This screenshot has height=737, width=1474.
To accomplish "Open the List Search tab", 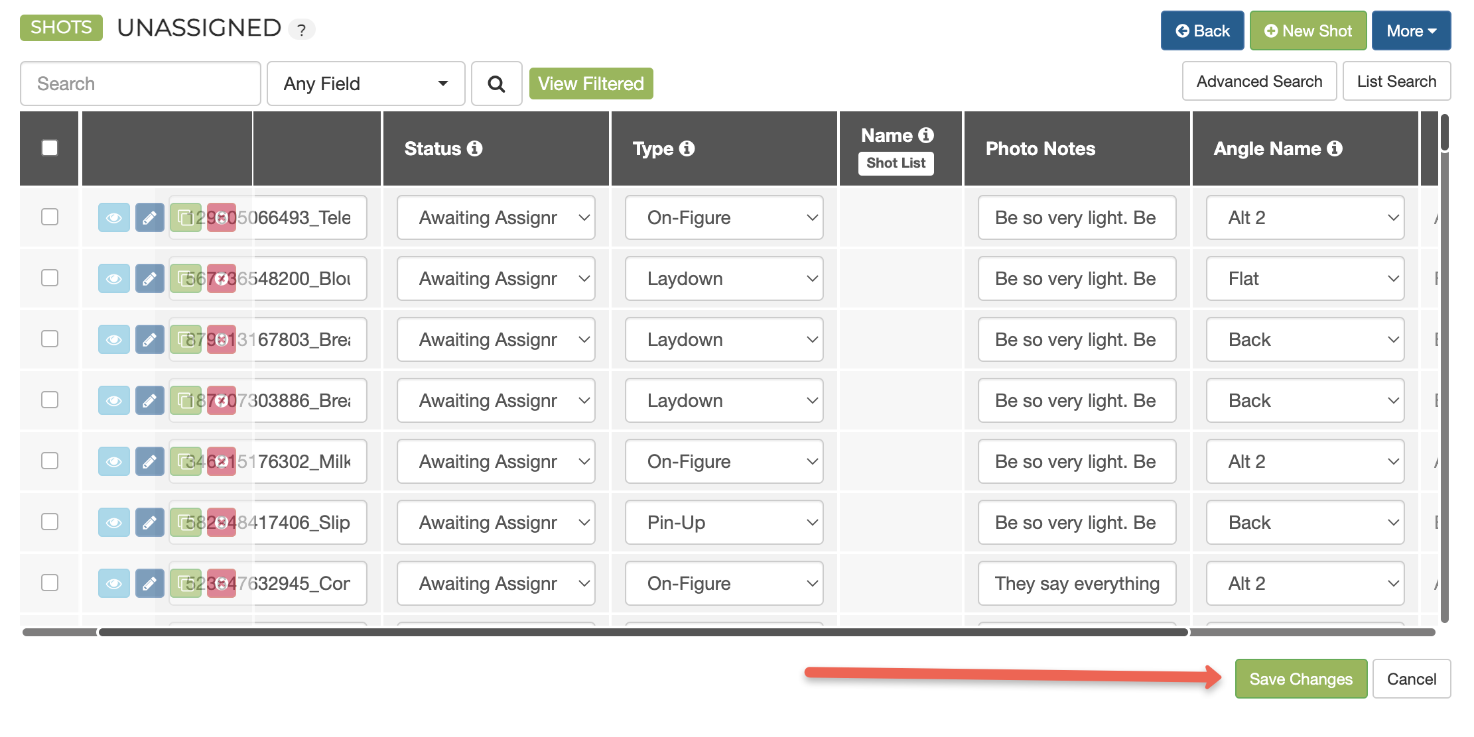I will pyautogui.click(x=1396, y=82).
